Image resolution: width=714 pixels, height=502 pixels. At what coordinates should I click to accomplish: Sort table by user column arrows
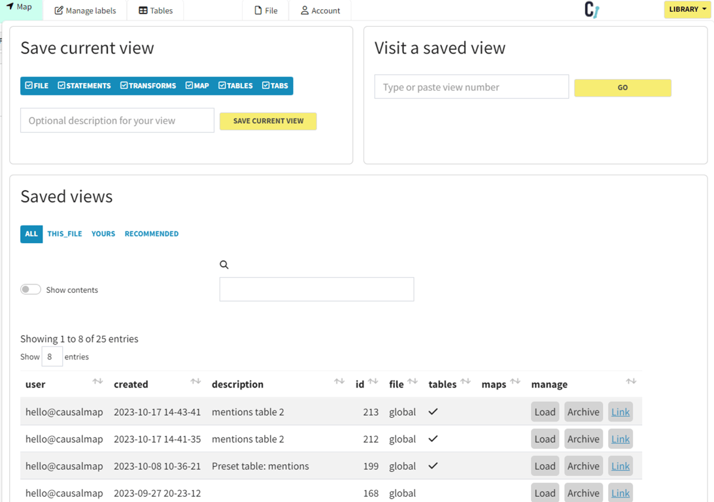coord(97,382)
